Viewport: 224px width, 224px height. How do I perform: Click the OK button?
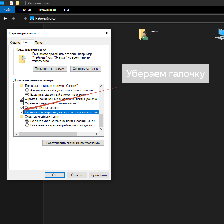[54, 175]
